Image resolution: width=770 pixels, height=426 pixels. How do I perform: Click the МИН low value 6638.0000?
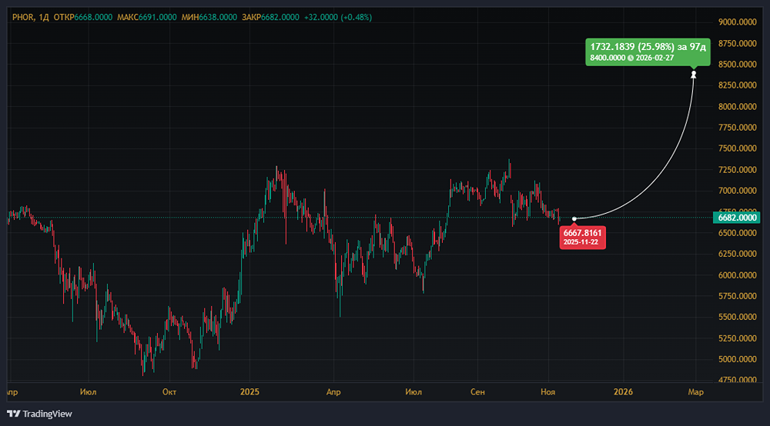[219, 17]
